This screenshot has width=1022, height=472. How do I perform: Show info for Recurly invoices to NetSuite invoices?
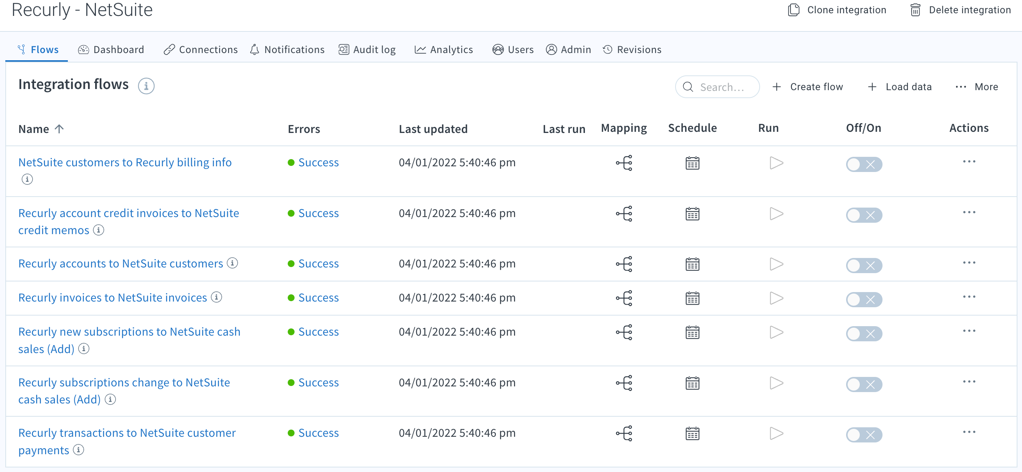pyautogui.click(x=216, y=297)
